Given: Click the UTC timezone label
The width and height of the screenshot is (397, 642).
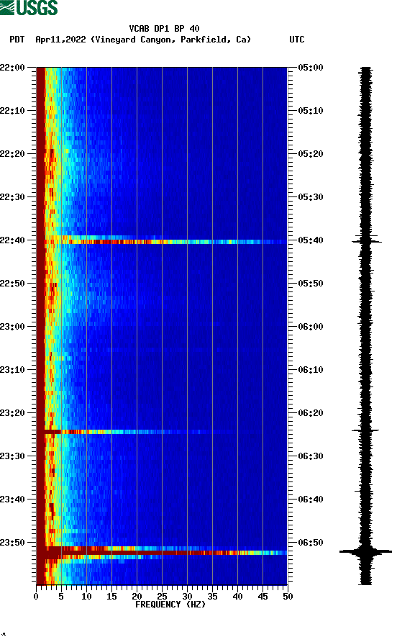Looking at the screenshot, I should (x=297, y=40).
